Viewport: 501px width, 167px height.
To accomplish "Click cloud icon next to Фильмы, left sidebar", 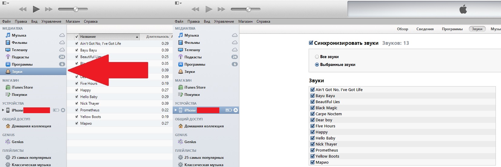I will coord(62,43).
